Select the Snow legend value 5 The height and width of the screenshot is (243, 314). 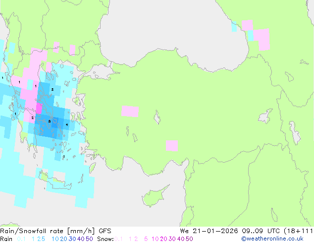pyautogui.click(x=146, y=239)
